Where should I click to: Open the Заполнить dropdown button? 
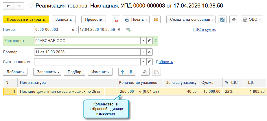coord(47,72)
